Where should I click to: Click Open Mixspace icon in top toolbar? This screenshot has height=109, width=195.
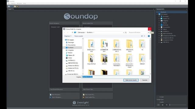coord(11,6)
